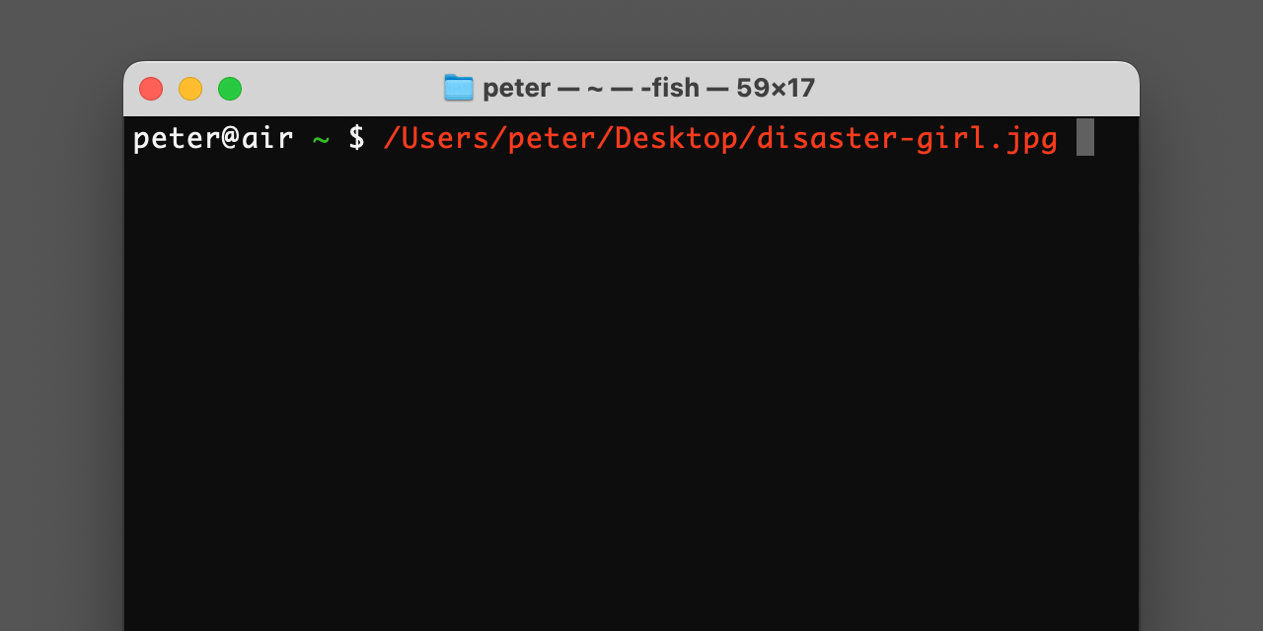
Task: Click the "Users" segment of the red path
Action: tap(445, 139)
